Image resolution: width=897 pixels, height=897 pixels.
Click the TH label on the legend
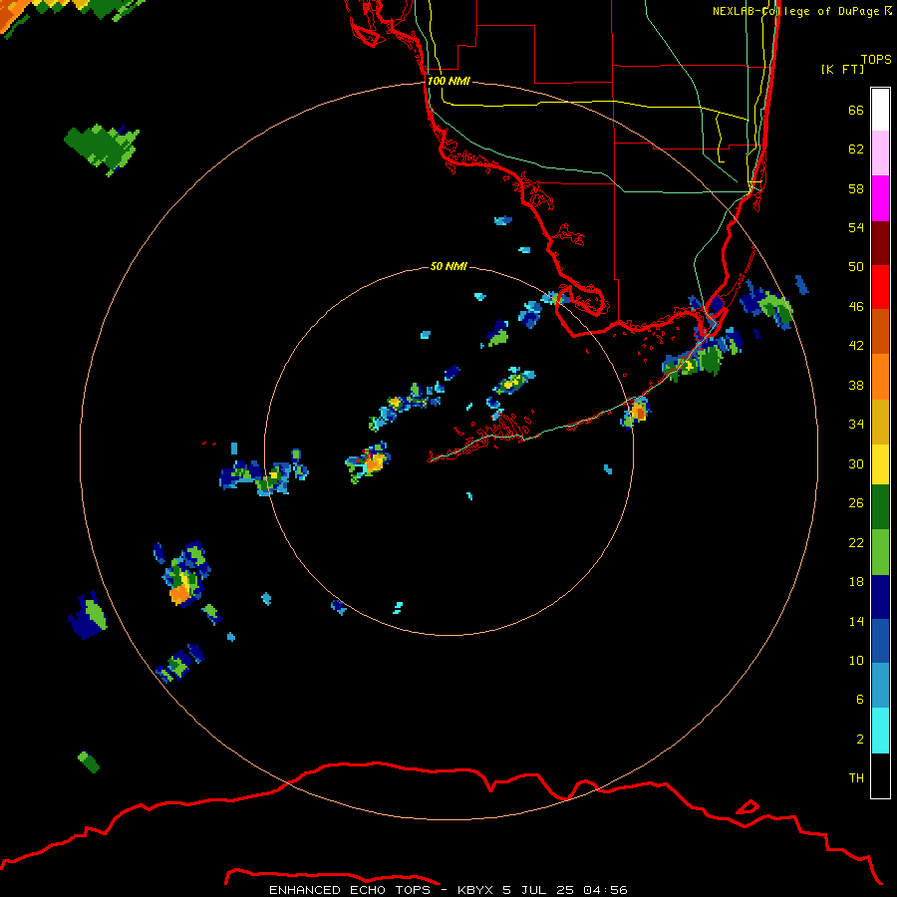pos(856,778)
